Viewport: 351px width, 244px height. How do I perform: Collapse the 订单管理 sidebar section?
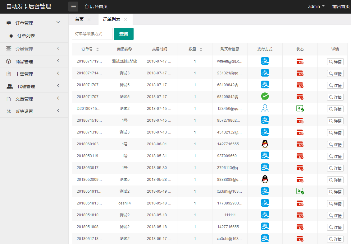tap(58, 22)
